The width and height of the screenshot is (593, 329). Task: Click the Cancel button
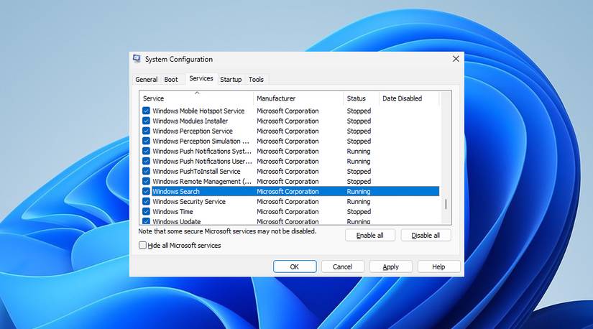(x=343, y=267)
